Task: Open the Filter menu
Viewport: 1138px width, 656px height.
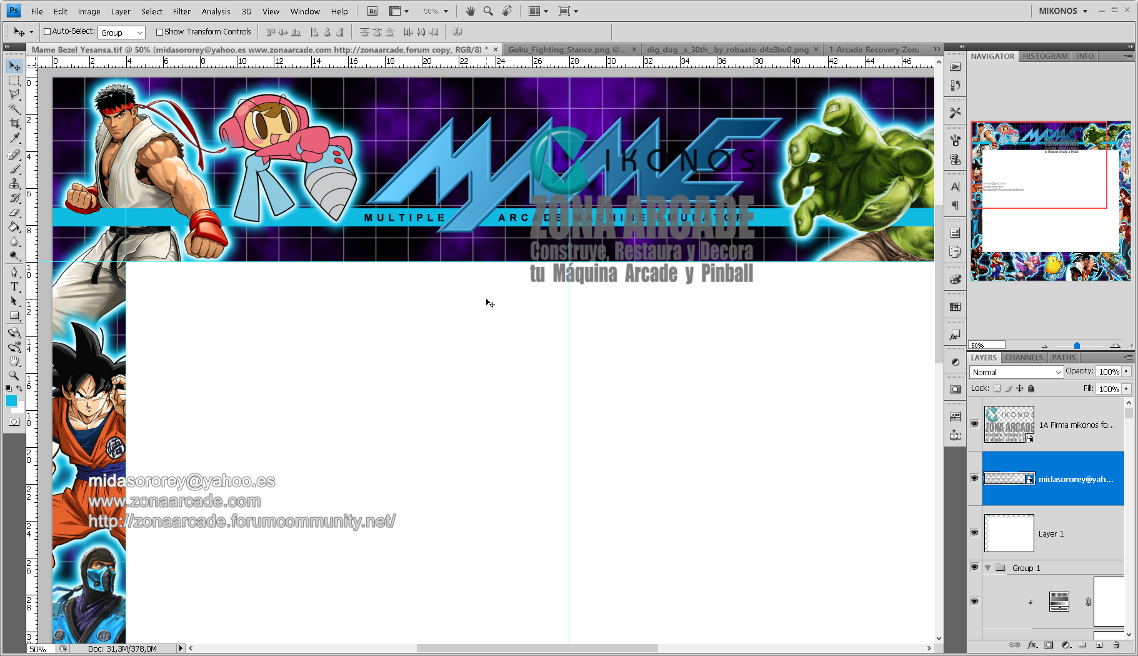Action: click(x=182, y=11)
